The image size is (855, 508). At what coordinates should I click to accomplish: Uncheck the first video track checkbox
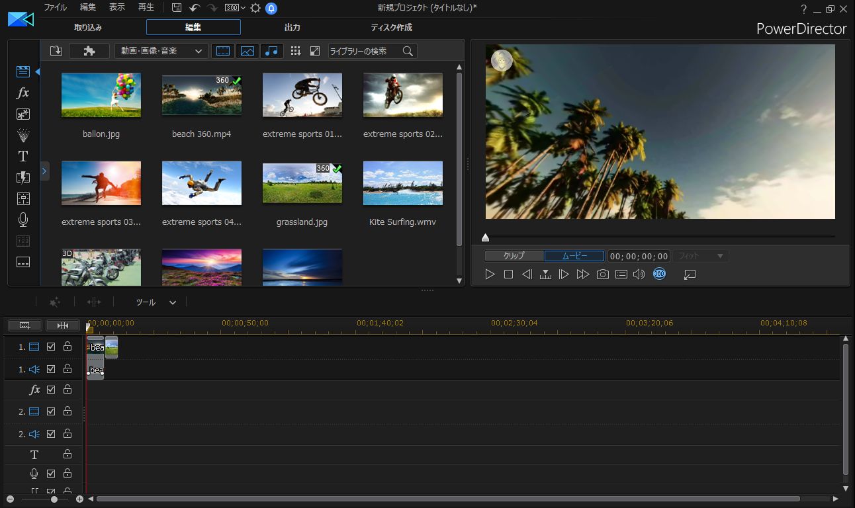coord(51,347)
